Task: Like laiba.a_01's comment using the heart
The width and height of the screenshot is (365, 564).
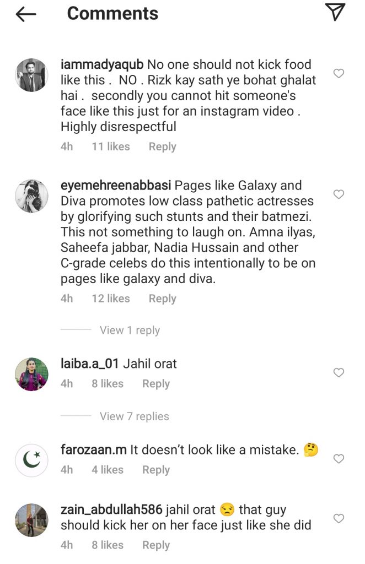Action: [x=338, y=373]
